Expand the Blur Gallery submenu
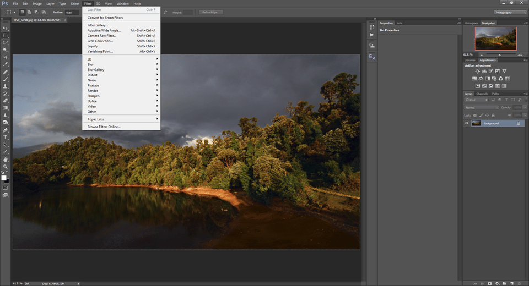The width and height of the screenshot is (529, 286). (x=121, y=70)
